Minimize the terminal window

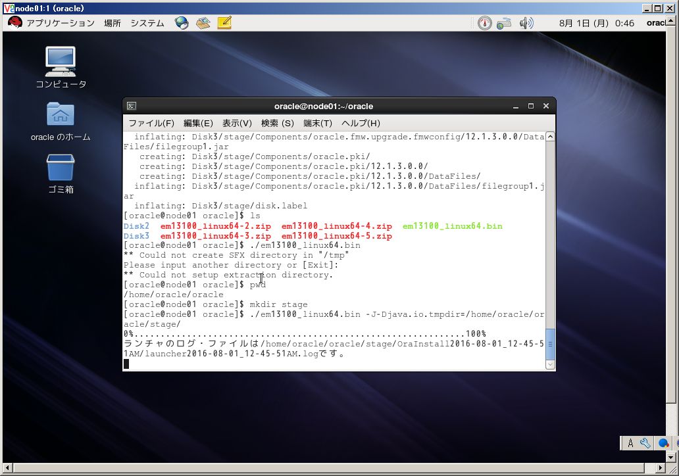pyautogui.click(x=516, y=106)
